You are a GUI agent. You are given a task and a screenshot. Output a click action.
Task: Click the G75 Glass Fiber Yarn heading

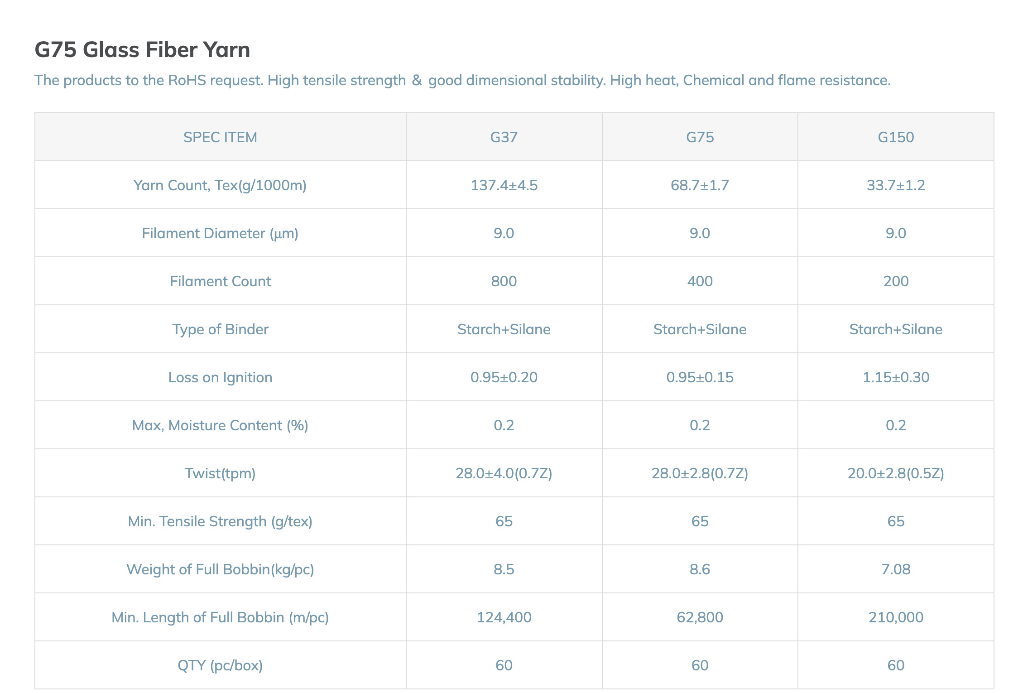tap(142, 50)
